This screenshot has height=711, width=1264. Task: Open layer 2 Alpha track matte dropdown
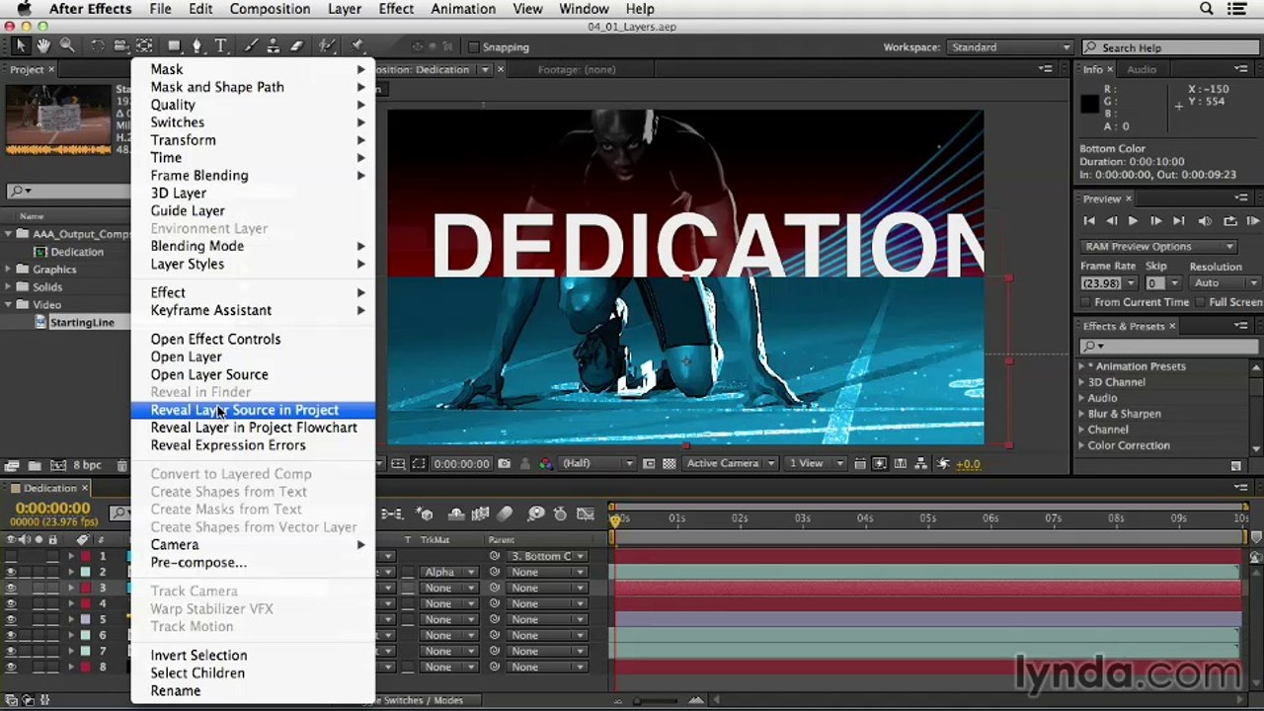tap(449, 572)
